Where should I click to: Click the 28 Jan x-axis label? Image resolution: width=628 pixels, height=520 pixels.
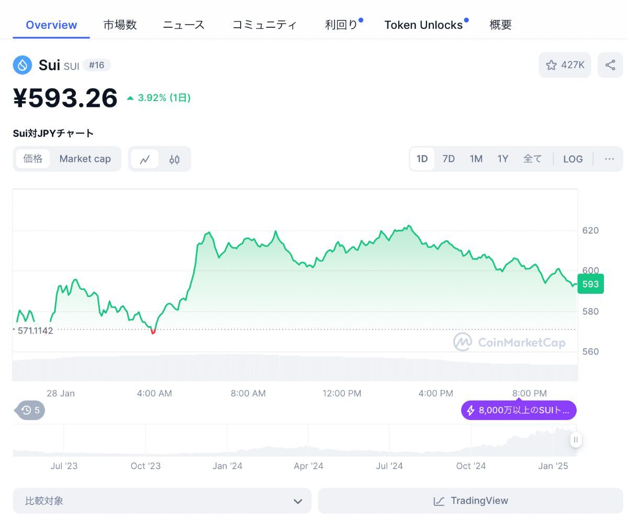61,393
